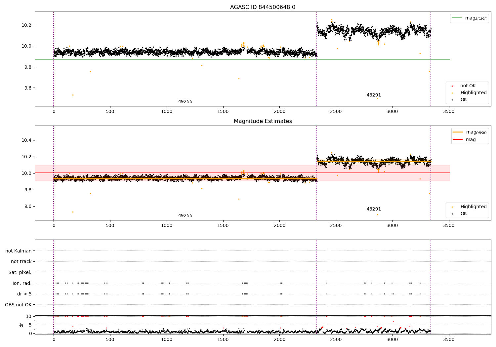Image resolution: width=496 pixels, height=347 pixels.
Task: Click the observation label 48291 in the Magnitude Estimates plot
Action: pyautogui.click(x=374, y=209)
